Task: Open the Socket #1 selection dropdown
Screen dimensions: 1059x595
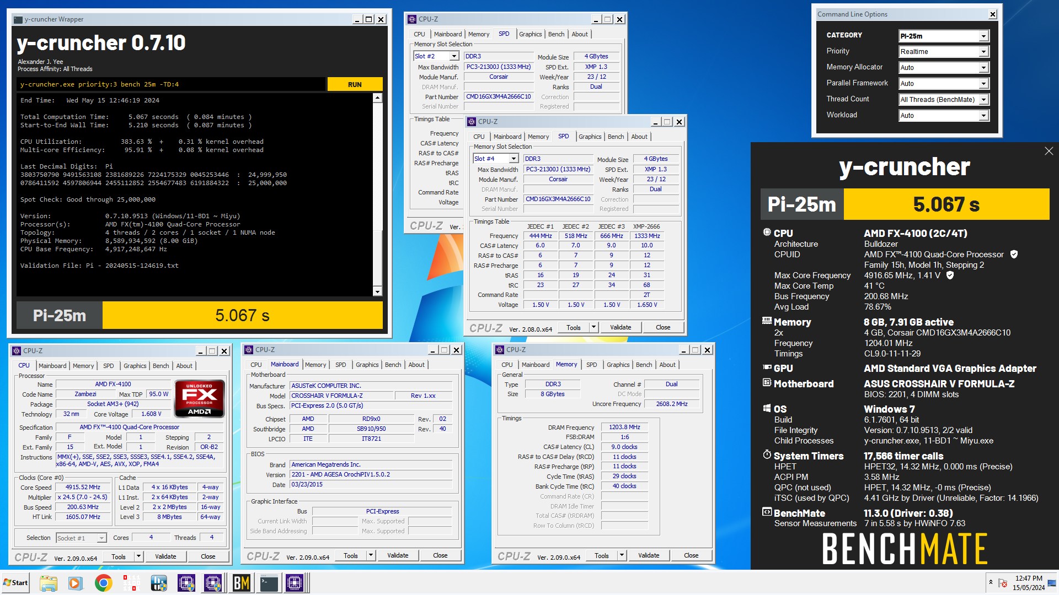Action: pos(101,538)
